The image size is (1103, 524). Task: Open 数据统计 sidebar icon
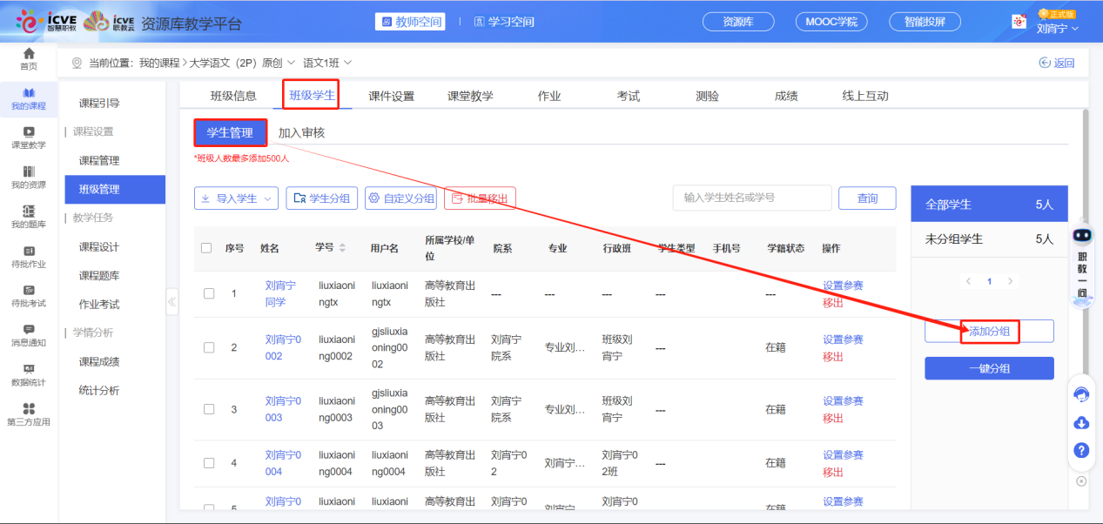click(29, 370)
